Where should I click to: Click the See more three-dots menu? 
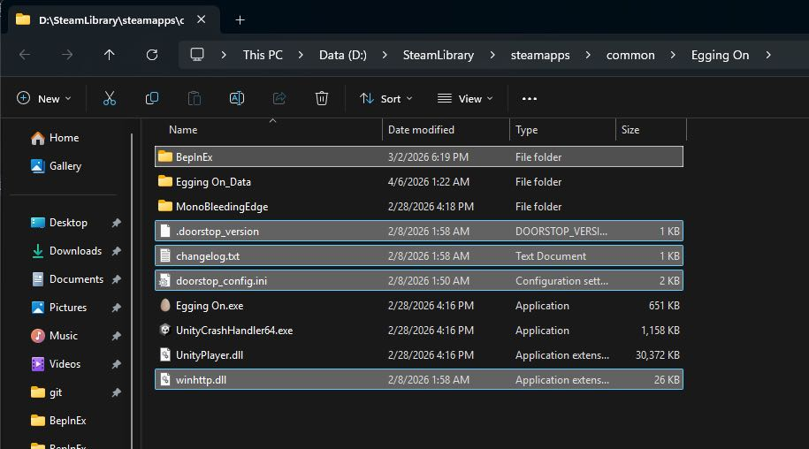pos(530,99)
